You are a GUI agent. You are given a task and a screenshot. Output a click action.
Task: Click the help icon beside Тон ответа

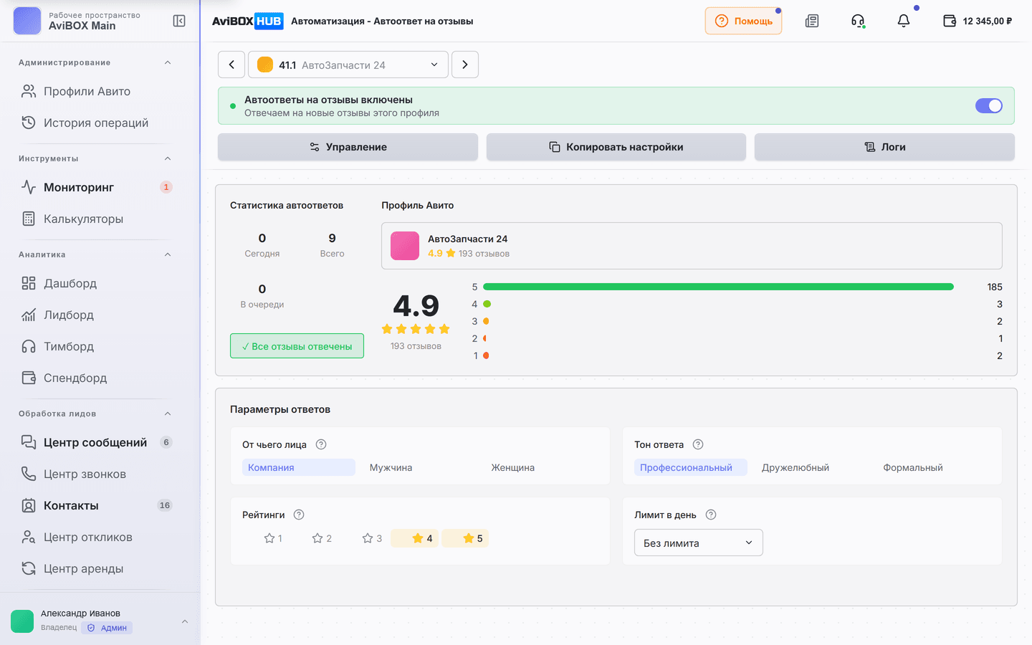[x=698, y=444]
